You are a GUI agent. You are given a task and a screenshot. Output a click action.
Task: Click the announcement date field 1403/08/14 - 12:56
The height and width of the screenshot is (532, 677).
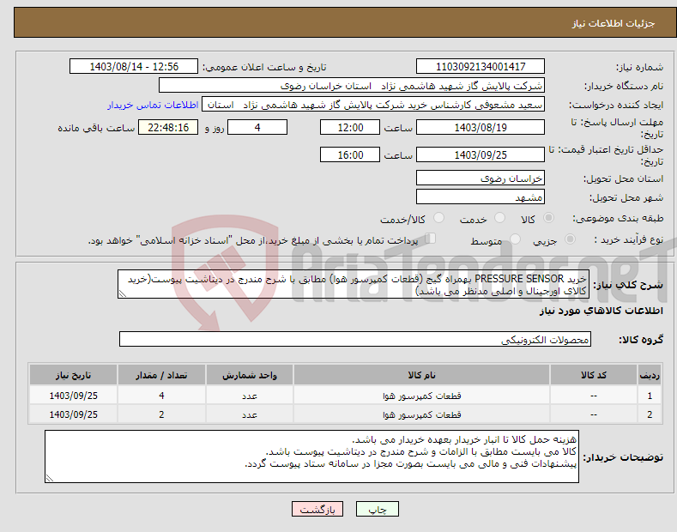pyautogui.click(x=133, y=67)
